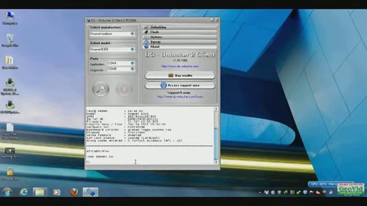
Task: Click the Buy credits button
Action: click(x=179, y=76)
